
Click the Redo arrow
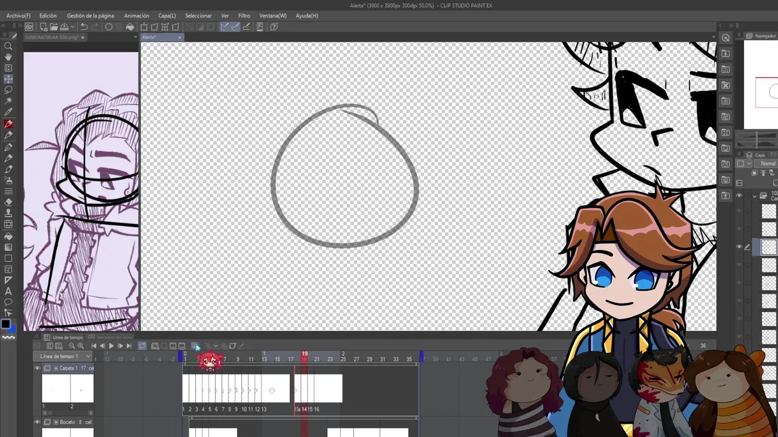coord(95,27)
